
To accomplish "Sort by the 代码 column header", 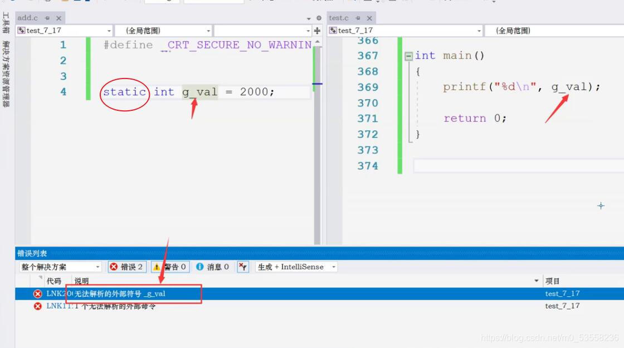I will click(53, 281).
